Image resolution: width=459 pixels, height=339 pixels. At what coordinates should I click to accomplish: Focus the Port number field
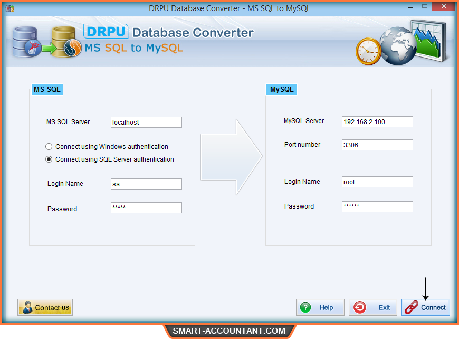tap(377, 145)
